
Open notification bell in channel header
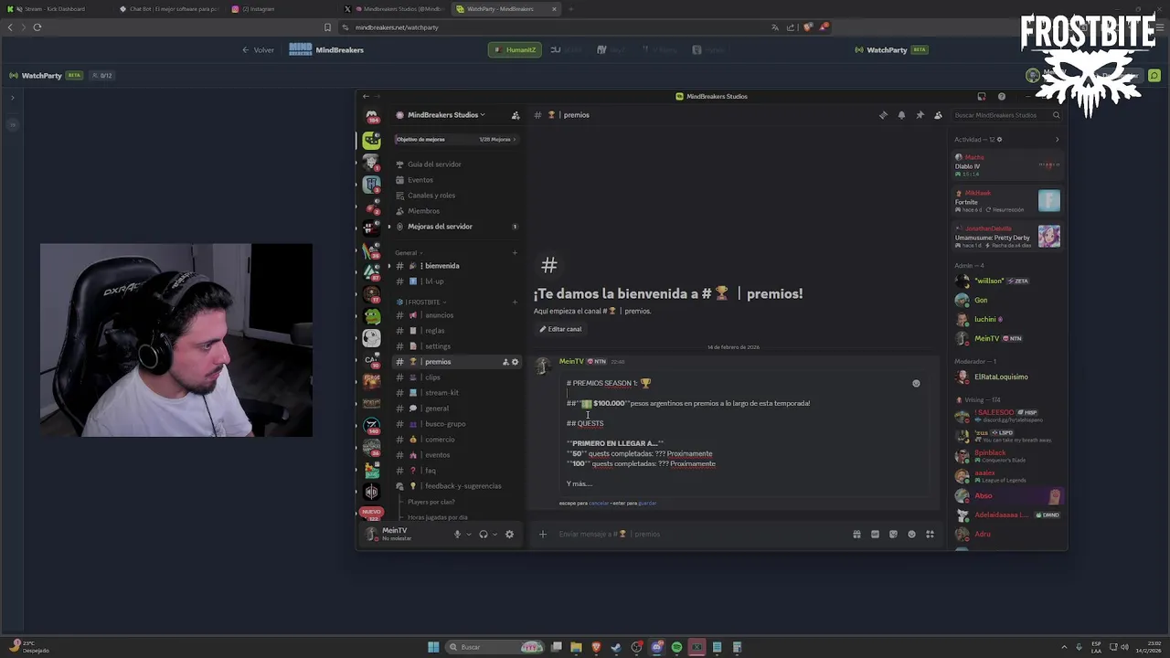(901, 115)
